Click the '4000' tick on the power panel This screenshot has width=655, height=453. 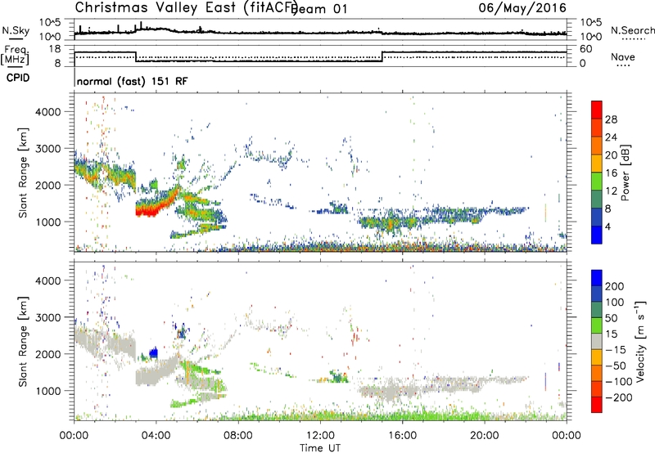(48, 112)
